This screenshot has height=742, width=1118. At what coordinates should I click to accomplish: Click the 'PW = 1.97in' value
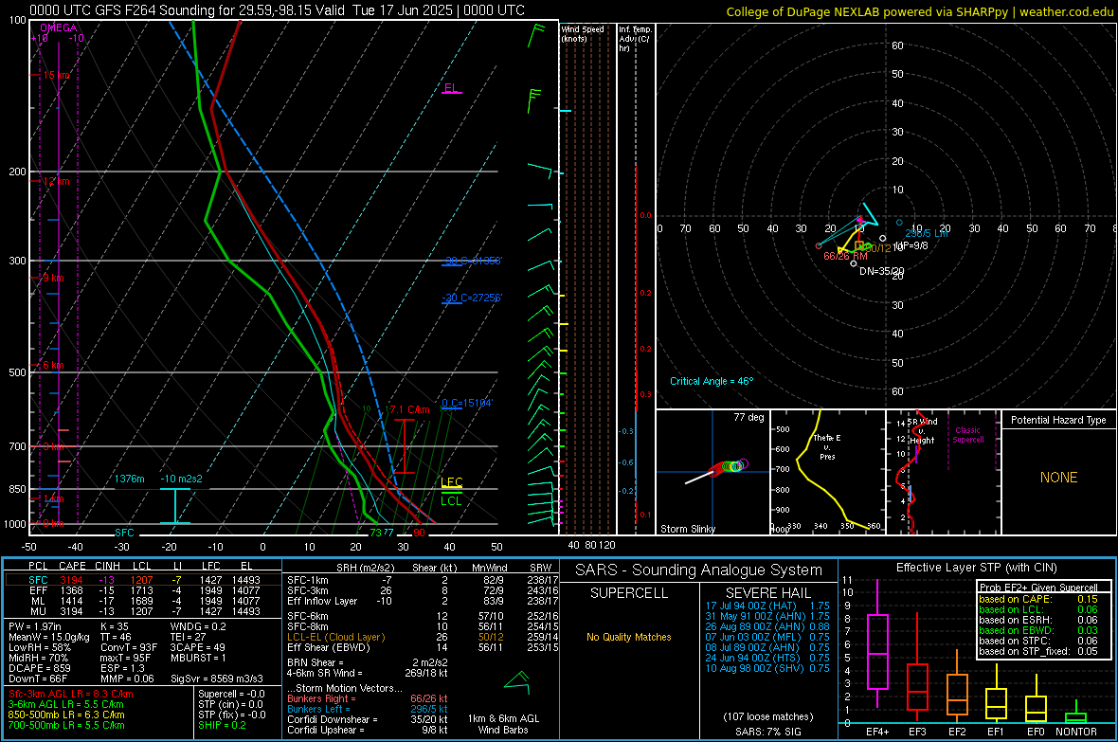click(35, 626)
